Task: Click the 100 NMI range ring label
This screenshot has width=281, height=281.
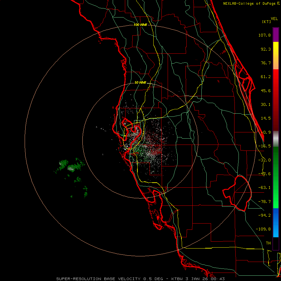Action: click(x=140, y=25)
